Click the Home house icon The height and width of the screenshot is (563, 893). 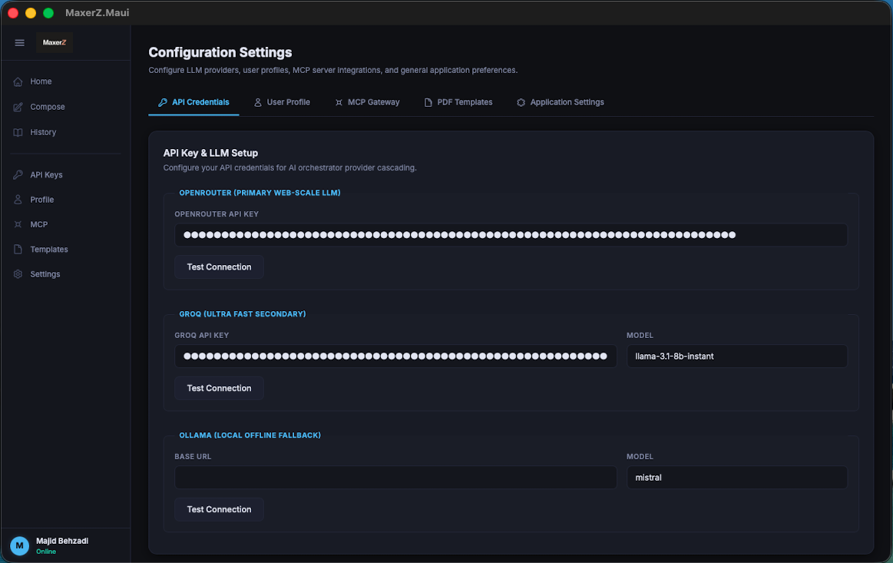point(18,81)
